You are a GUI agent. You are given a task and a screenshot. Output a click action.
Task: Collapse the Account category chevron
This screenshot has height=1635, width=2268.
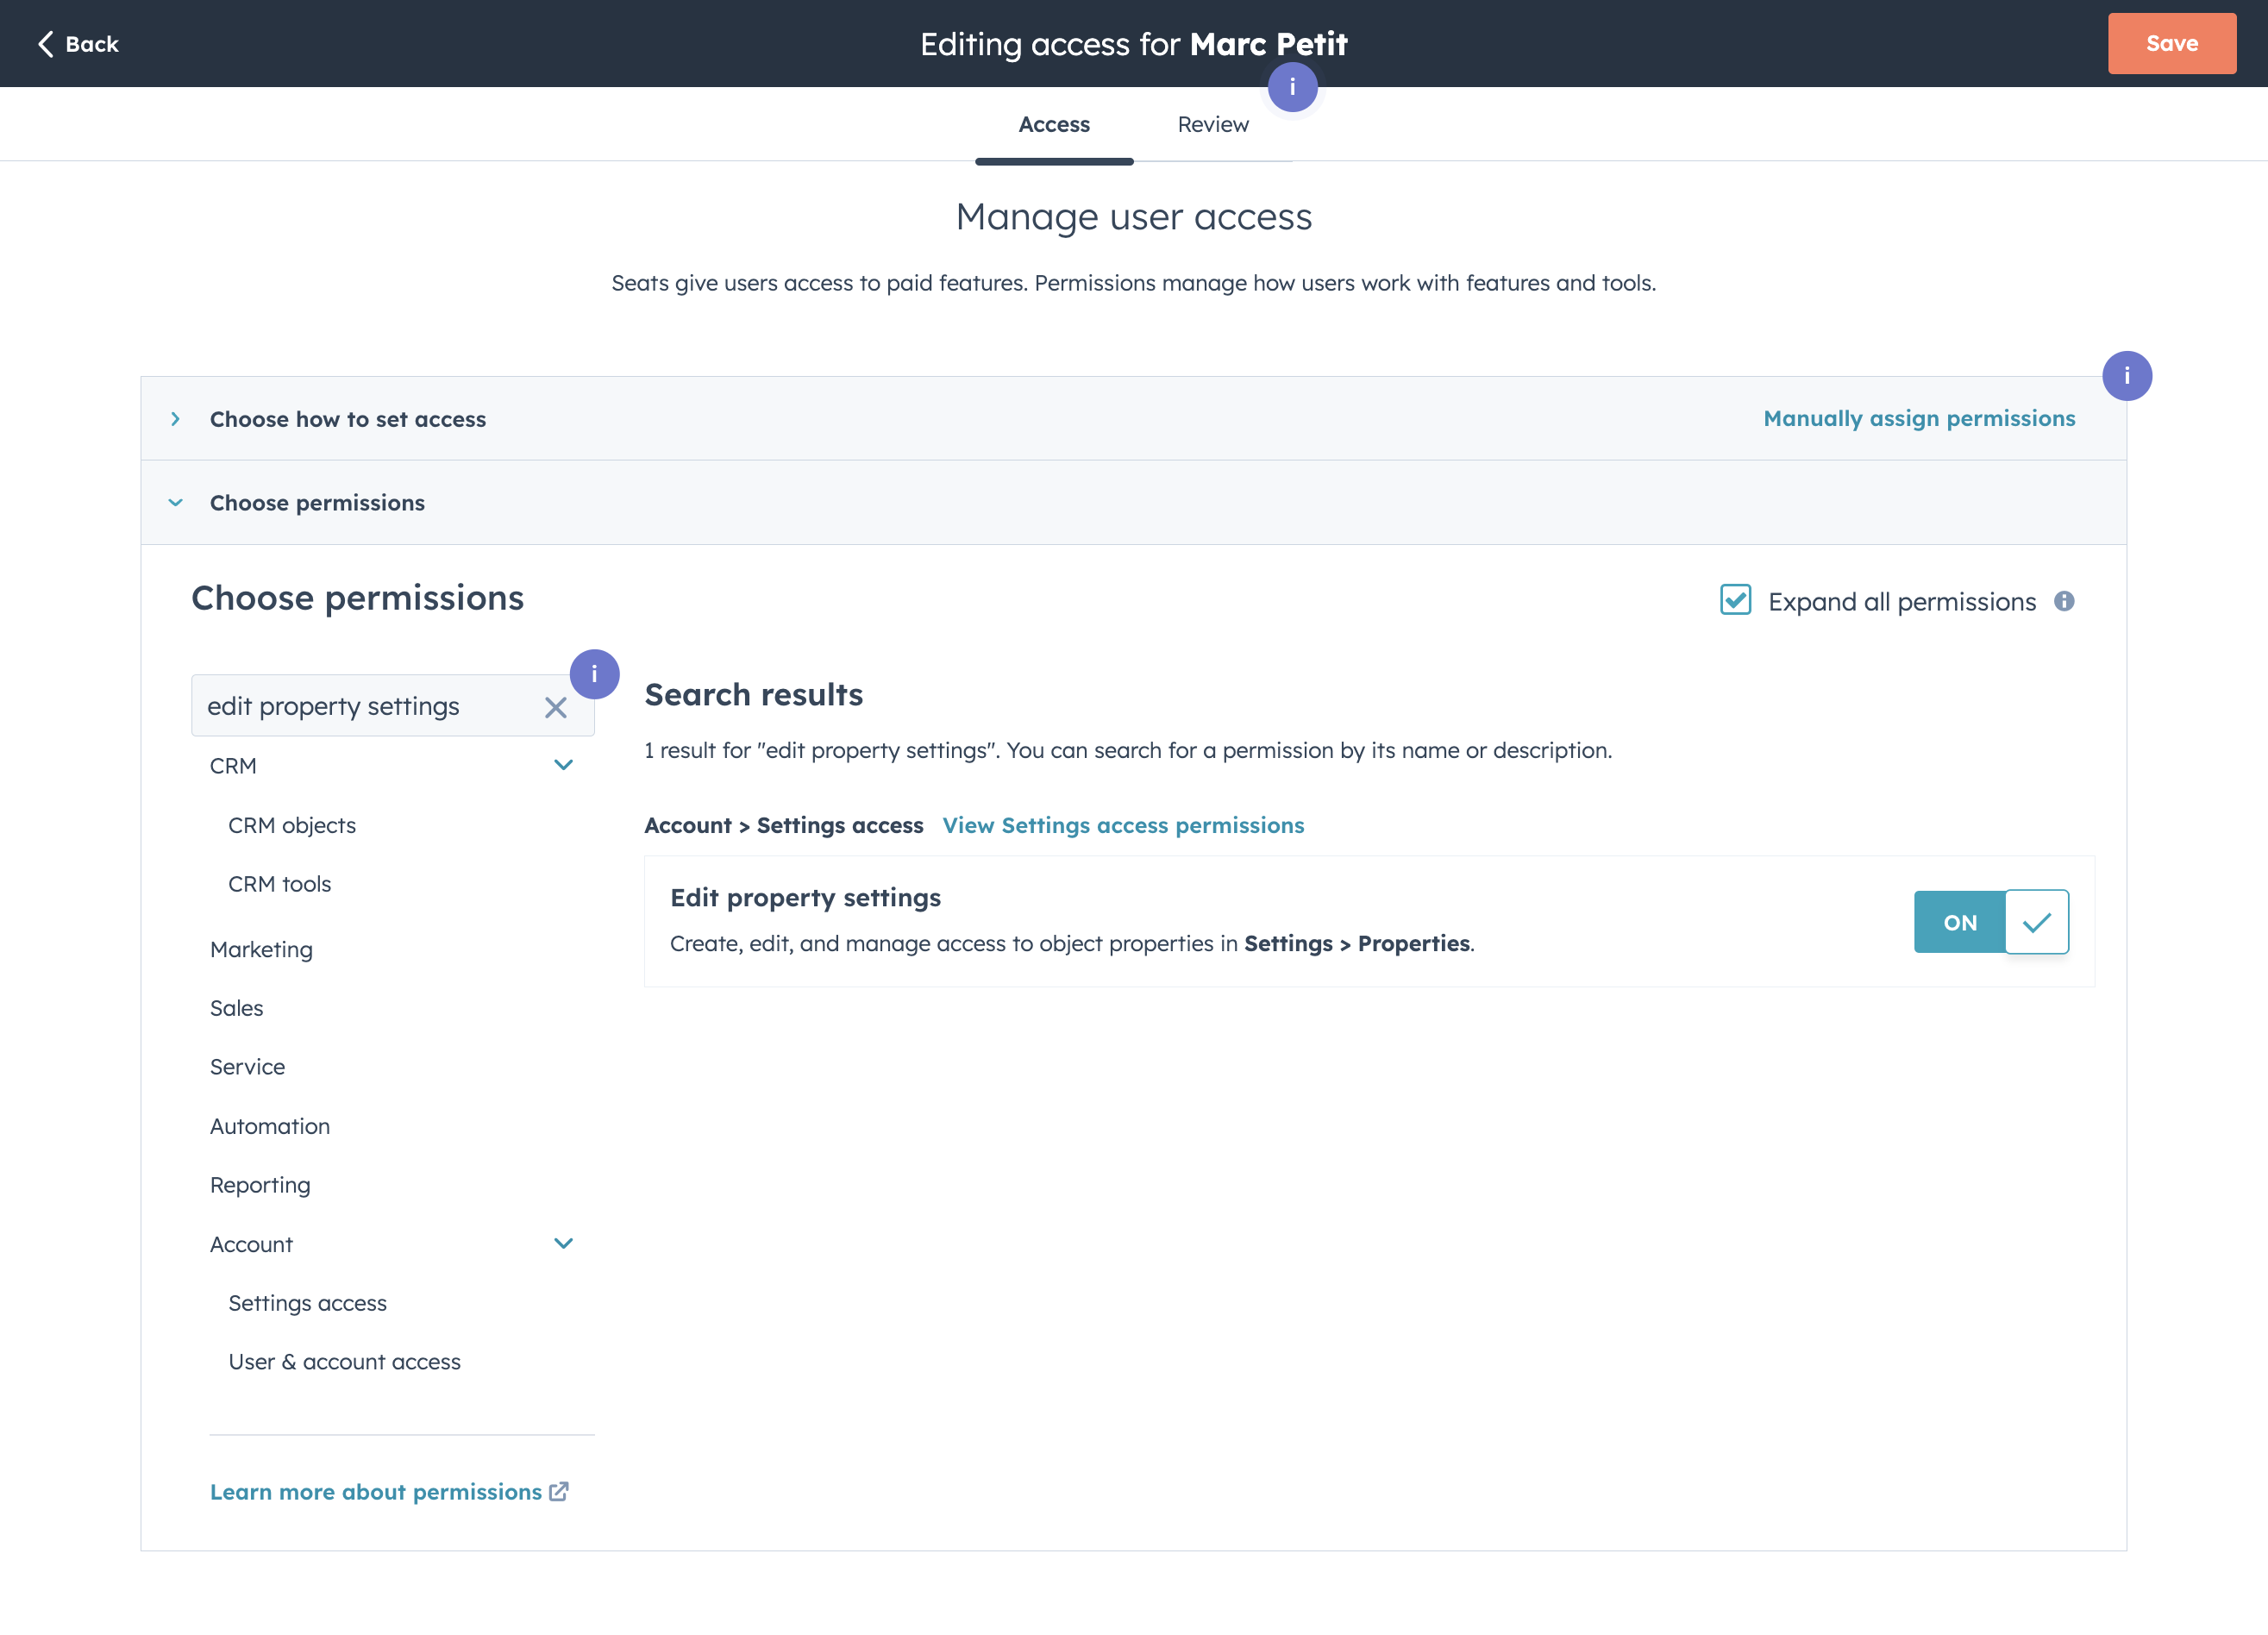563,1243
